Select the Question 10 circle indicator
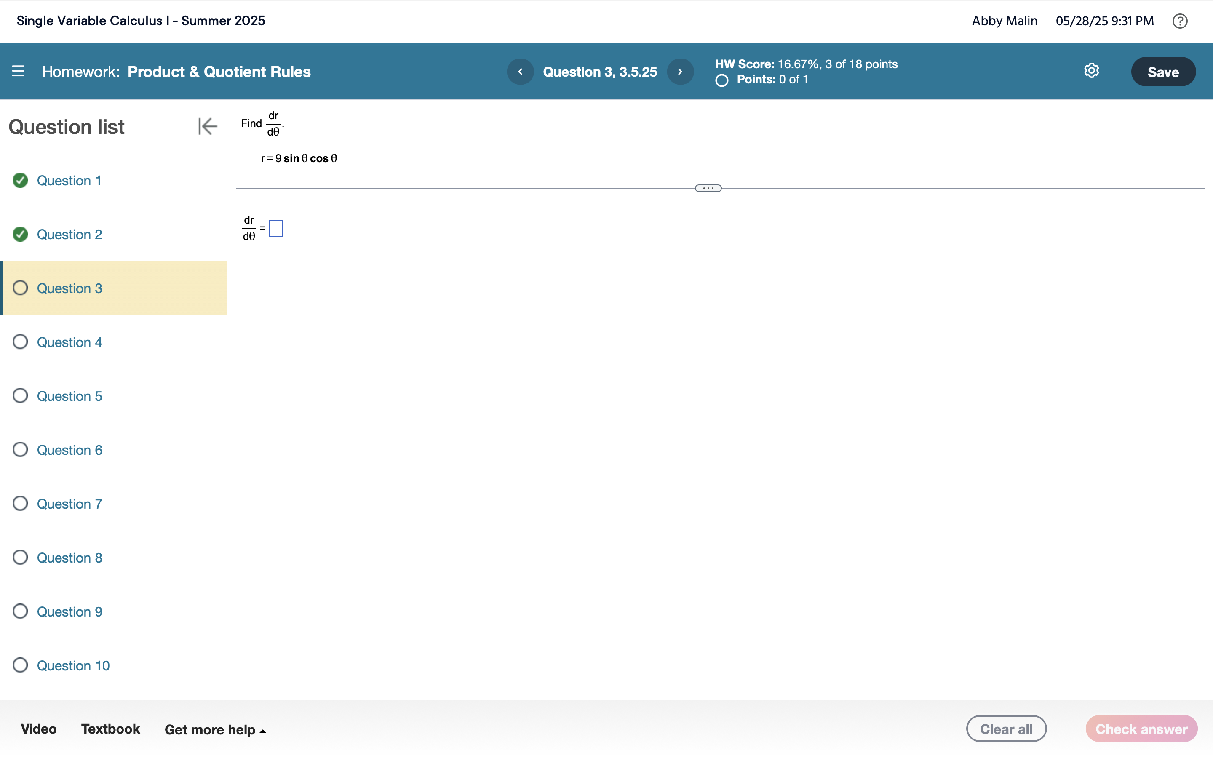The width and height of the screenshot is (1213, 758). pos(20,665)
